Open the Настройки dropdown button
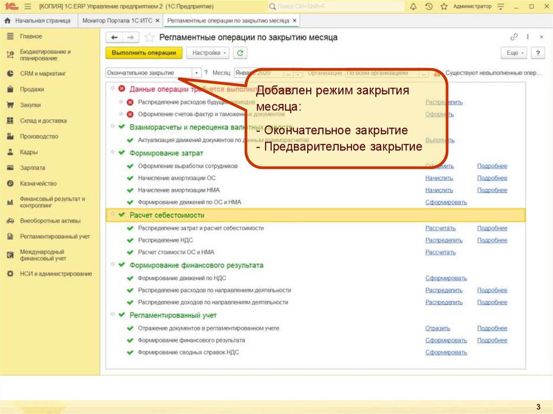The image size is (553, 414). coord(207,53)
